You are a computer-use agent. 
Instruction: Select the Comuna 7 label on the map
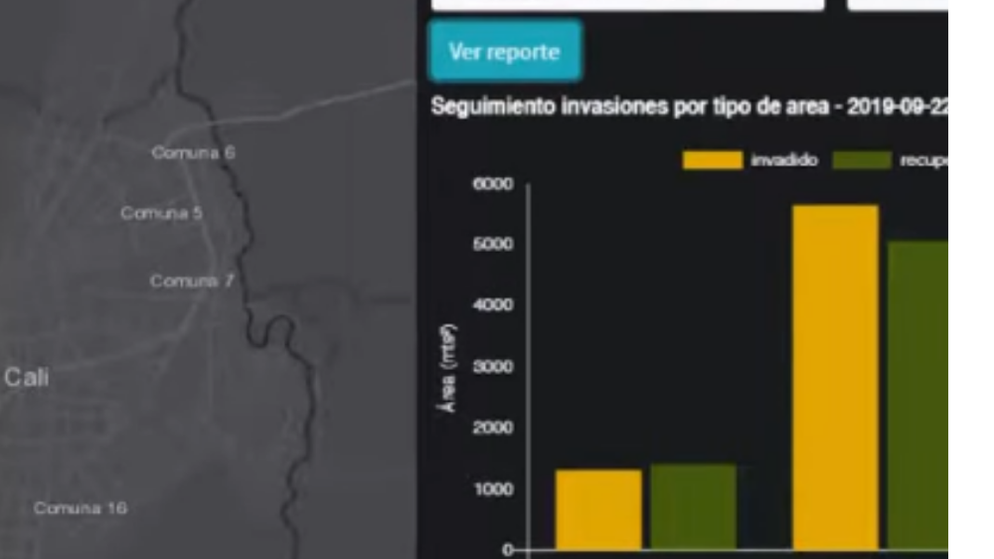click(x=192, y=281)
